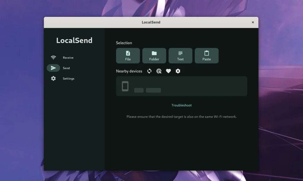Open manual sending by address option

pos(159,71)
